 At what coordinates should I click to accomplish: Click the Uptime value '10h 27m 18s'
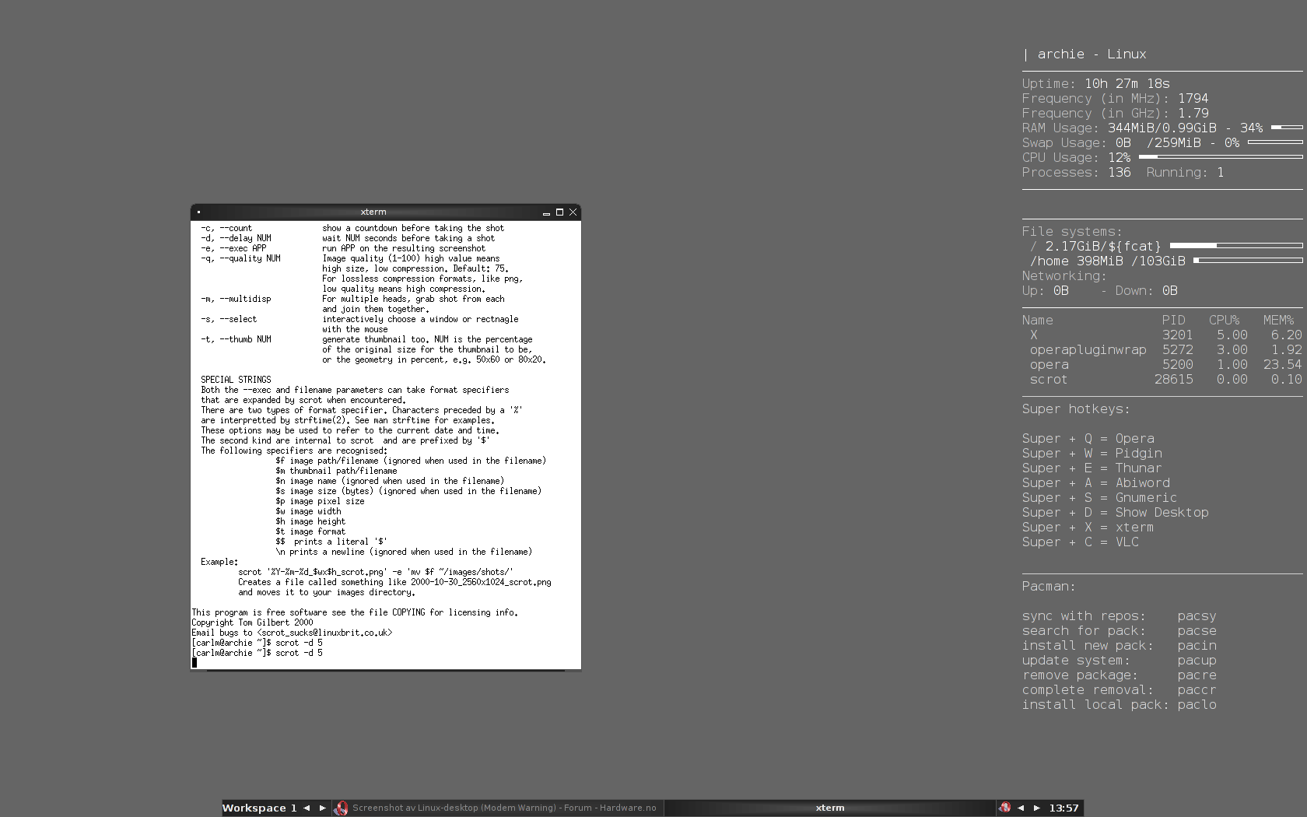click(1127, 84)
